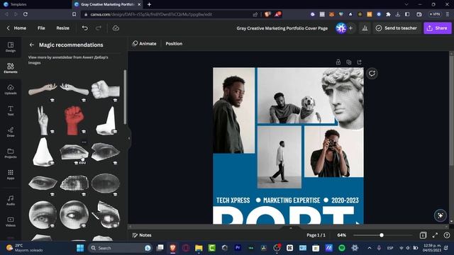Select the dog photo on canvas
Image resolution: width=454 pixels, height=255 pixels.
click(x=296, y=96)
